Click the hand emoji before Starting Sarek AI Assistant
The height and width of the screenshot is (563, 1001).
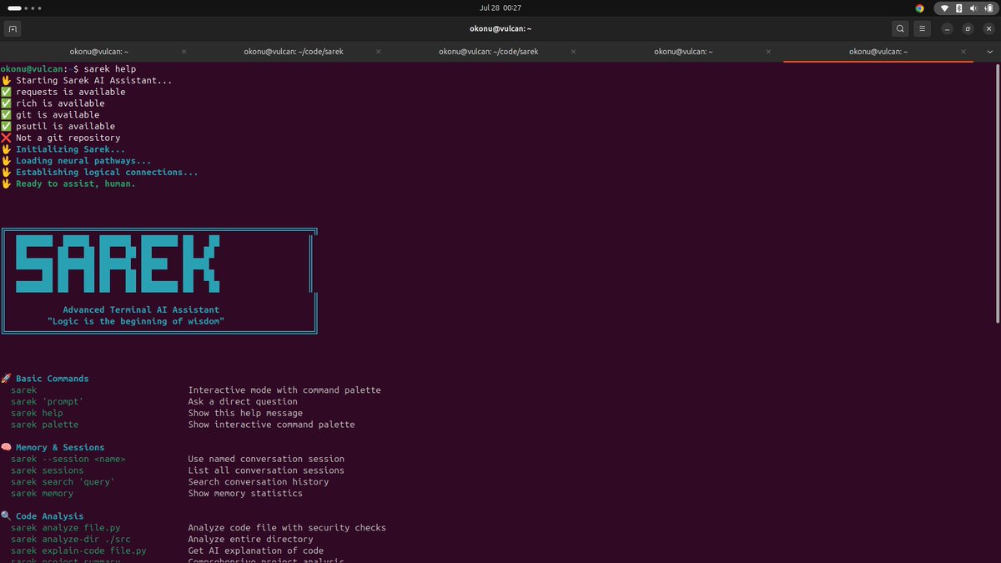click(x=6, y=81)
